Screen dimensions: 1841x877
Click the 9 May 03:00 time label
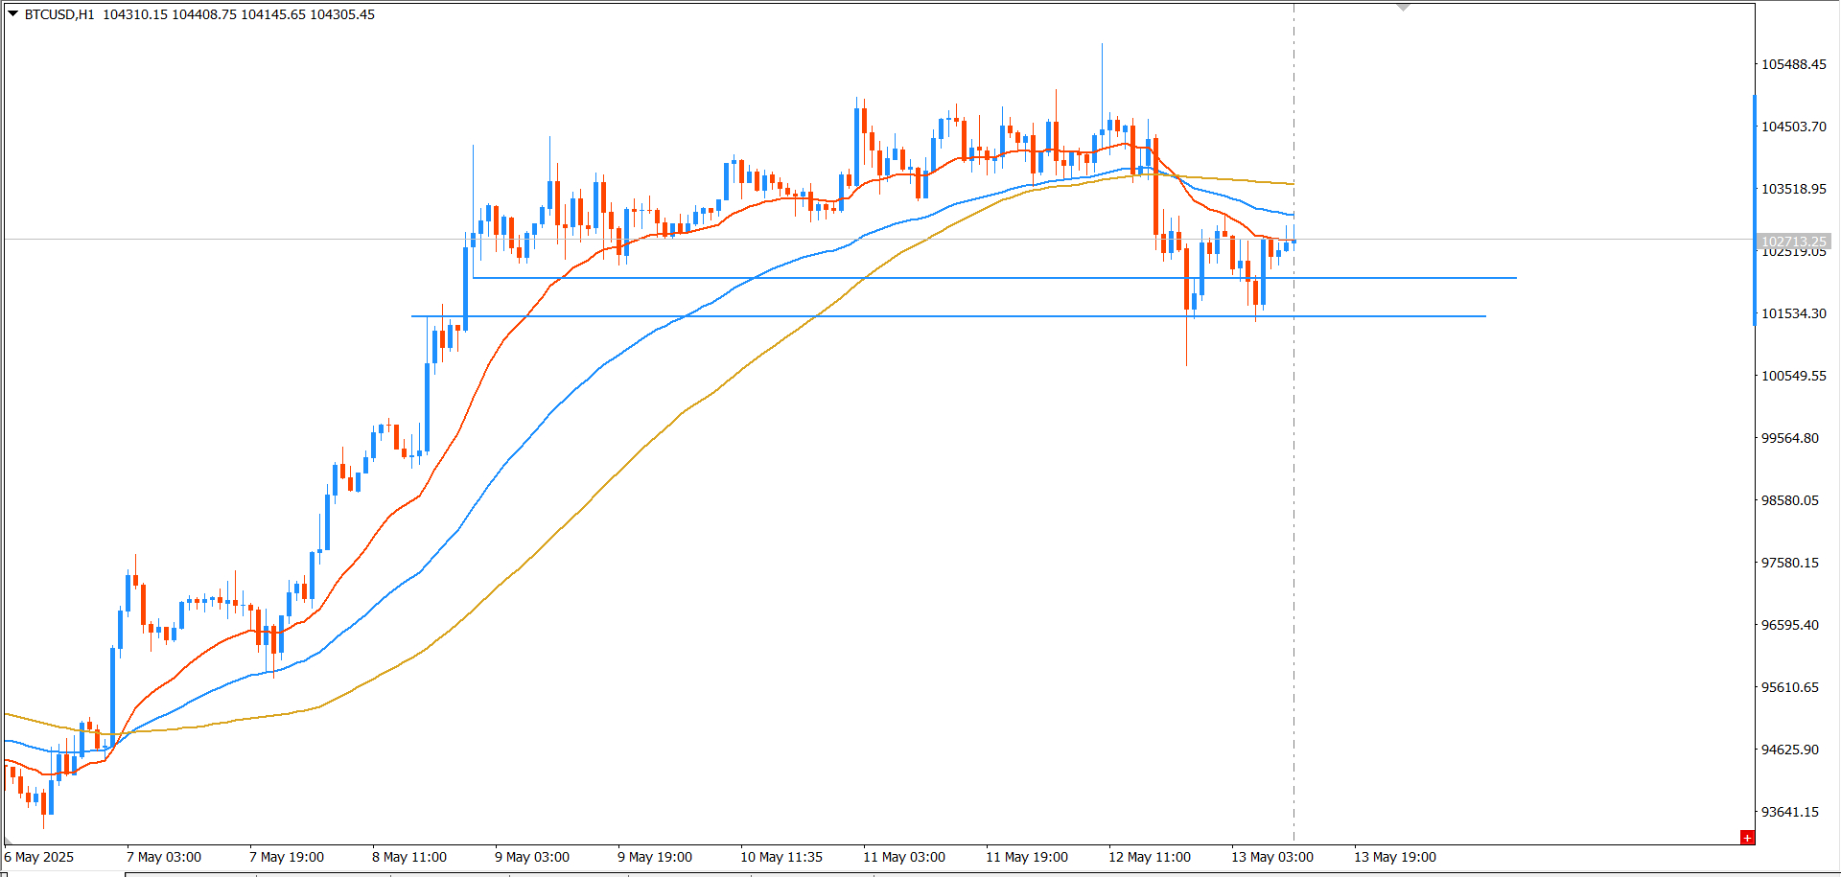coord(532,857)
